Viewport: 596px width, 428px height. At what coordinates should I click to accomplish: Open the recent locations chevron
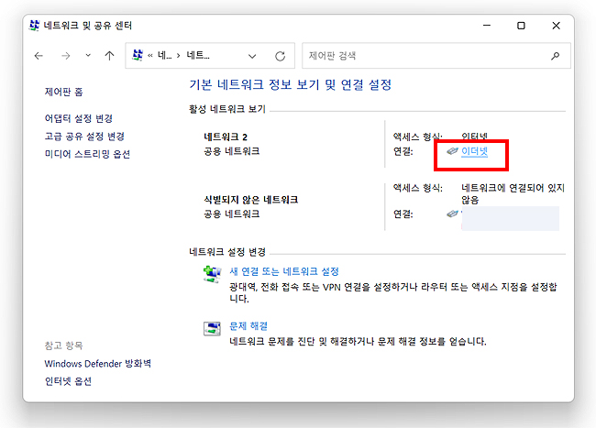pos(88,55)
